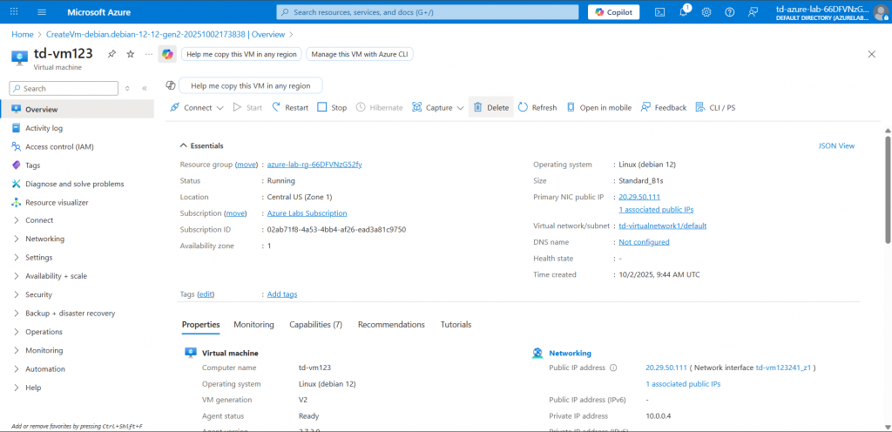Expand the Capture dropdown

439,108
